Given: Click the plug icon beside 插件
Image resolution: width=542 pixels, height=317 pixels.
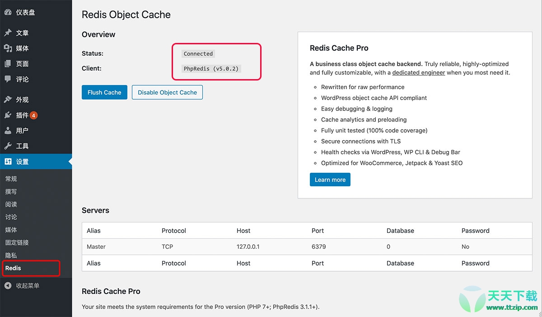Looking at the screenshot, I should click(x=8, y=115).
